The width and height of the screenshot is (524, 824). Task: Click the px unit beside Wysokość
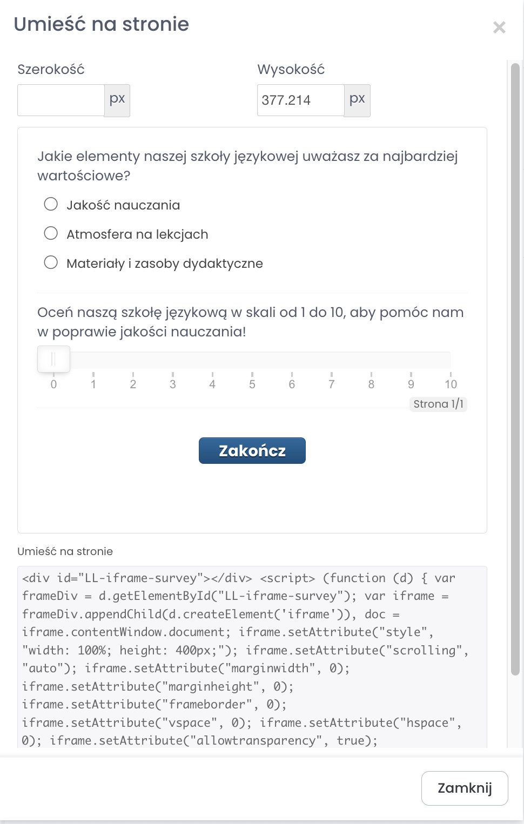(357, 100)
